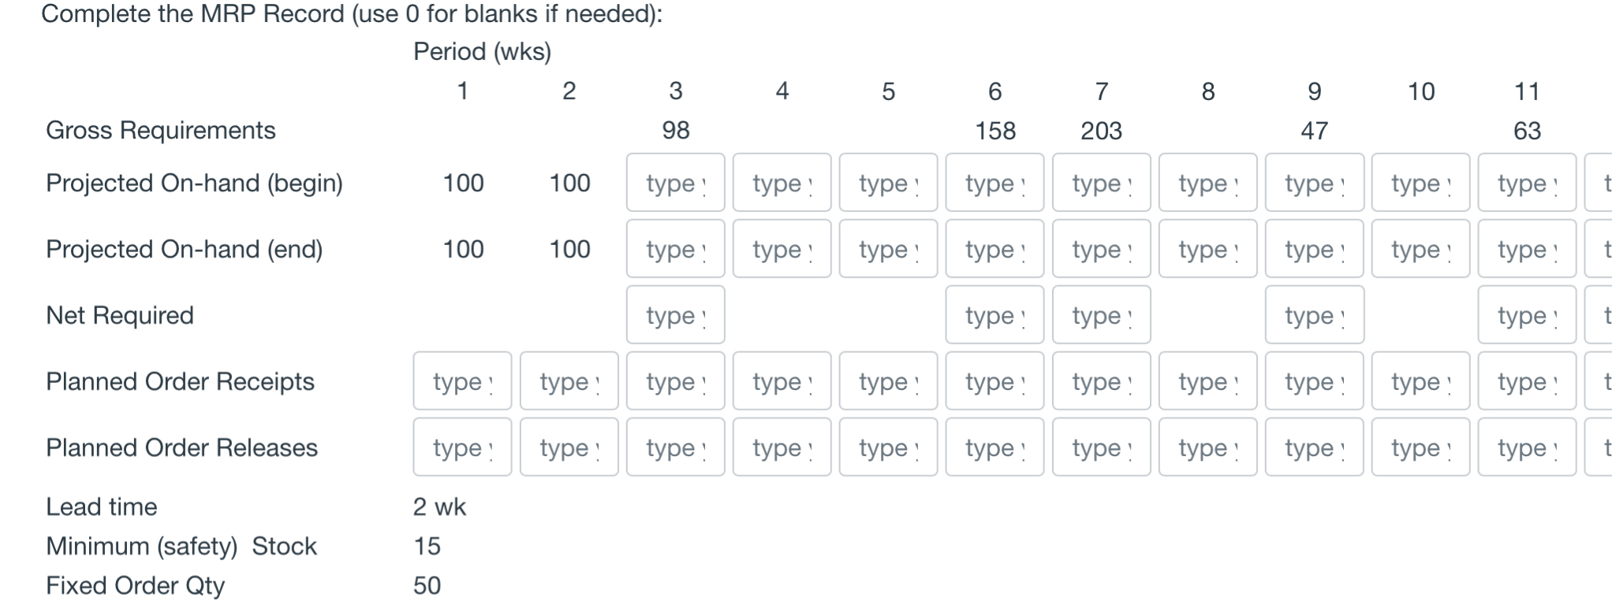
Task: Click Net Required field for week 7
Action: [x=1101, y=315]
